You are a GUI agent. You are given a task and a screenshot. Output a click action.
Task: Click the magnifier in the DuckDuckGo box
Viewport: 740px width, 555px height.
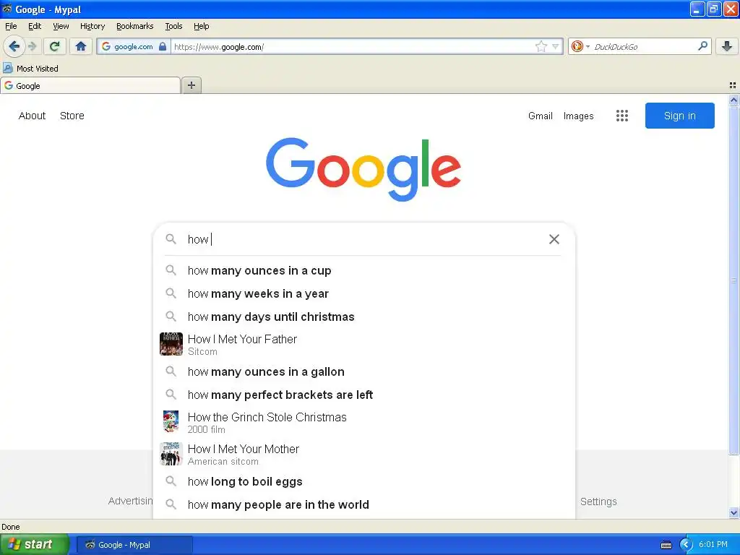point(702,46)
